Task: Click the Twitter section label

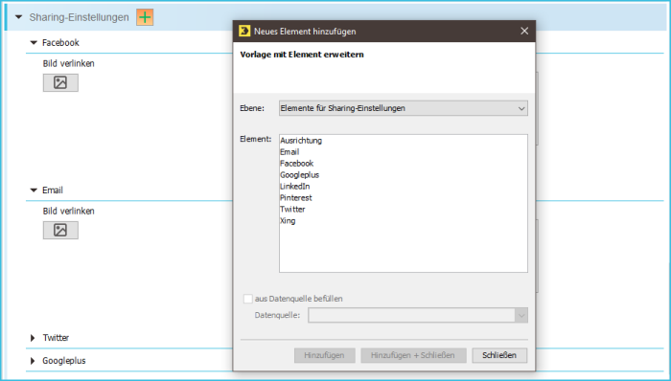Action: click(56, 338)
